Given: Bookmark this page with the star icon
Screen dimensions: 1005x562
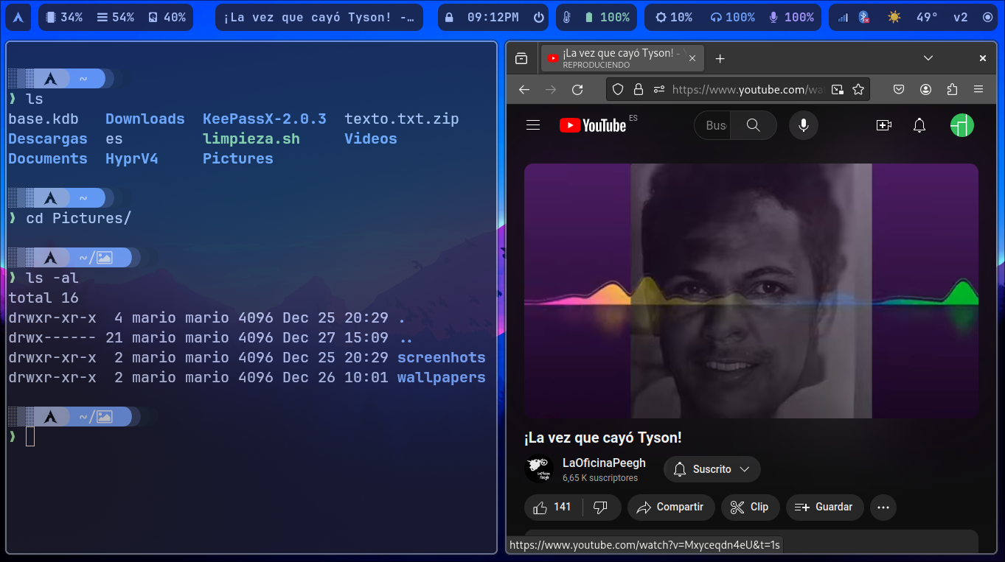Looking at the screenshot, I should [858, 90].
